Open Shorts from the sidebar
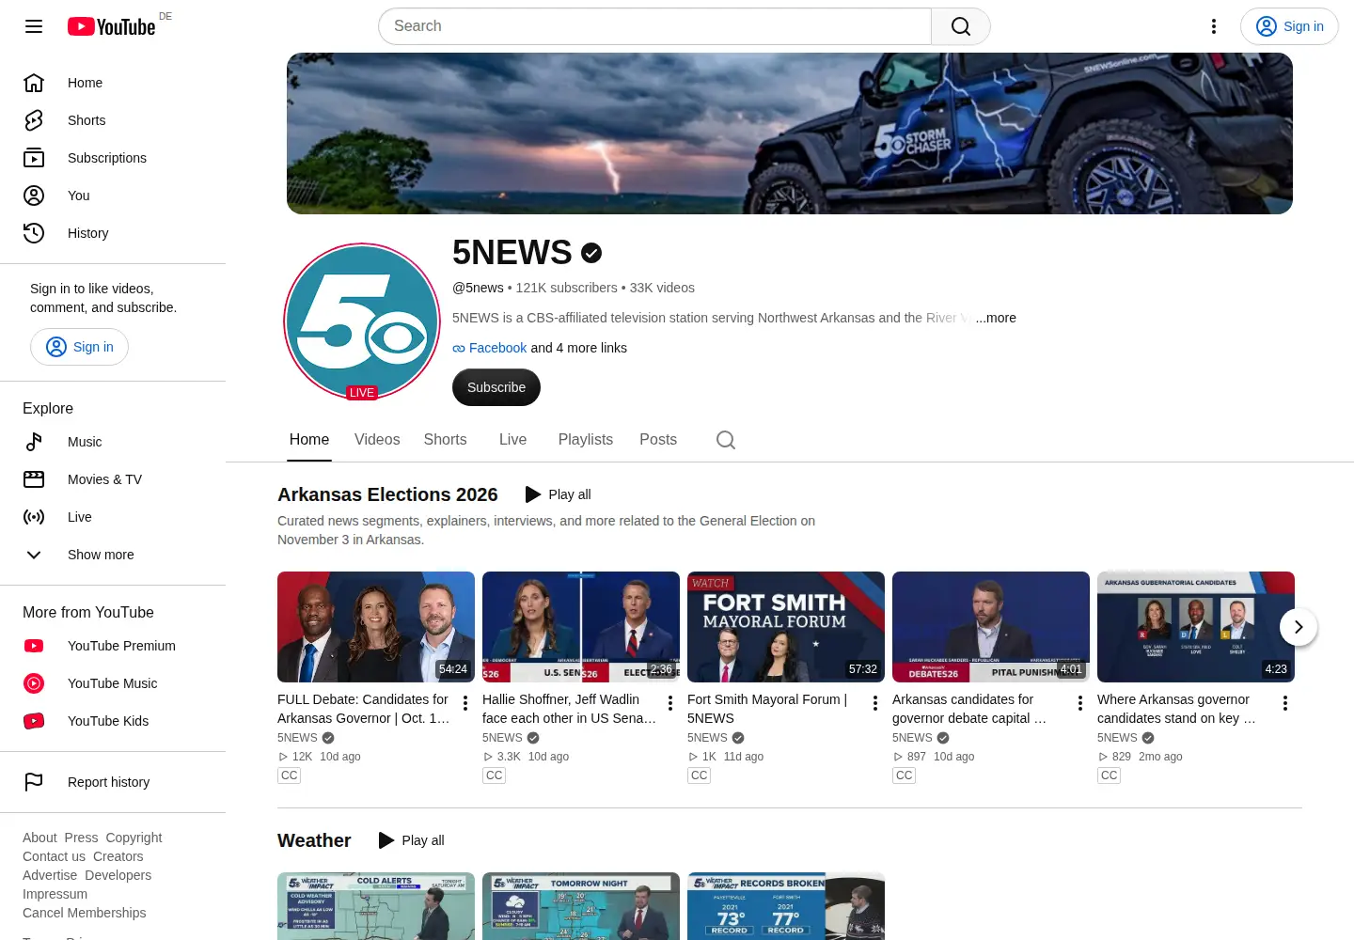This screenshot has width=1354, height=940. (x=113, y=120)
